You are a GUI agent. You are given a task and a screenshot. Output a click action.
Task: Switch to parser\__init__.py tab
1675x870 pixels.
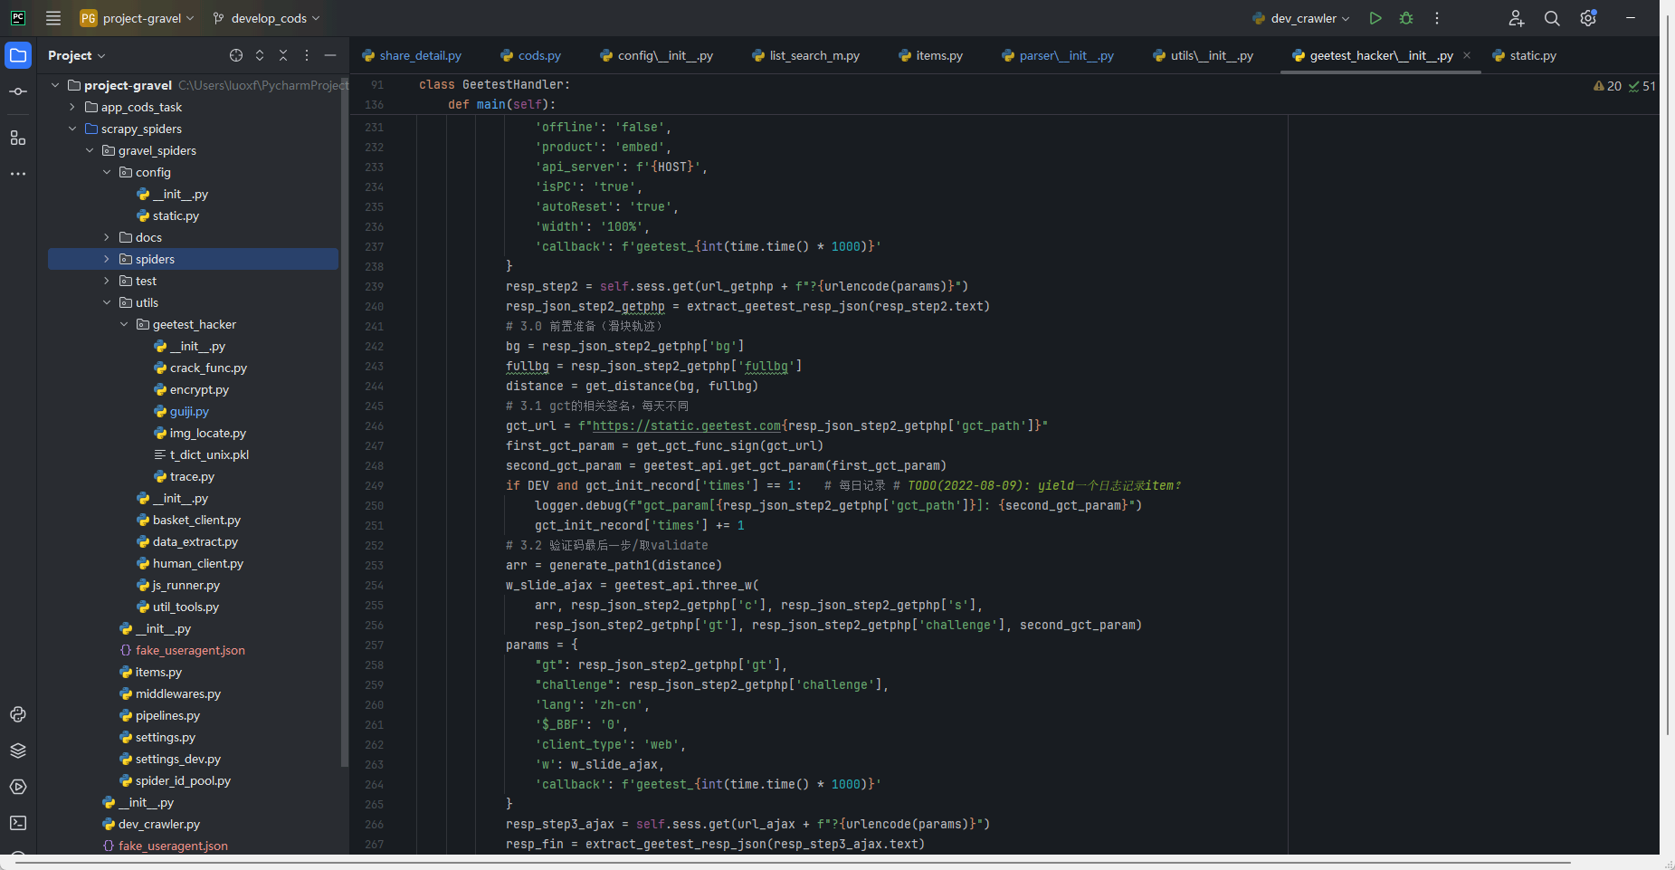1058,55
